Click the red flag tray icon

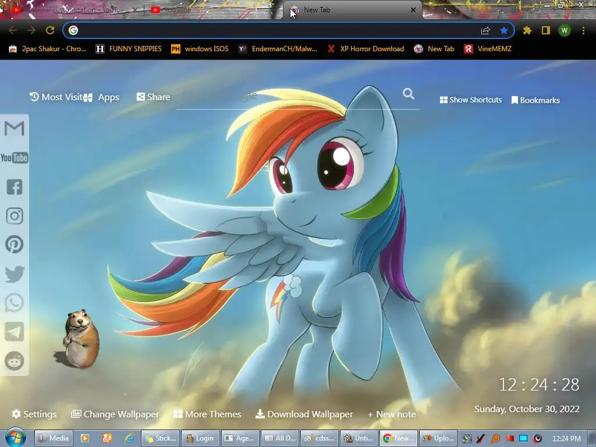[509, 439]
